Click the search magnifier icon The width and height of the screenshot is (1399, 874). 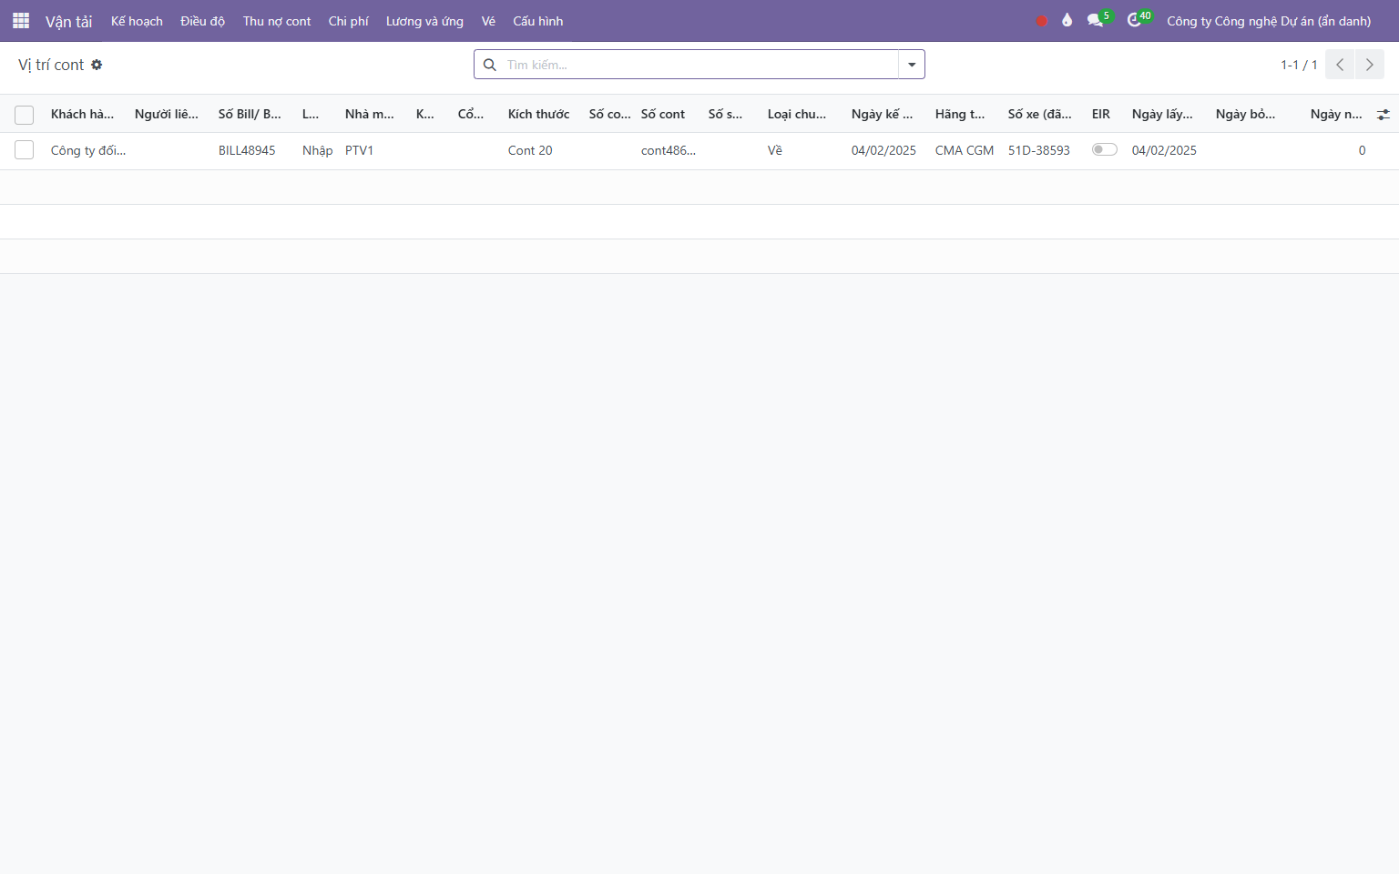tap(490, 65)
